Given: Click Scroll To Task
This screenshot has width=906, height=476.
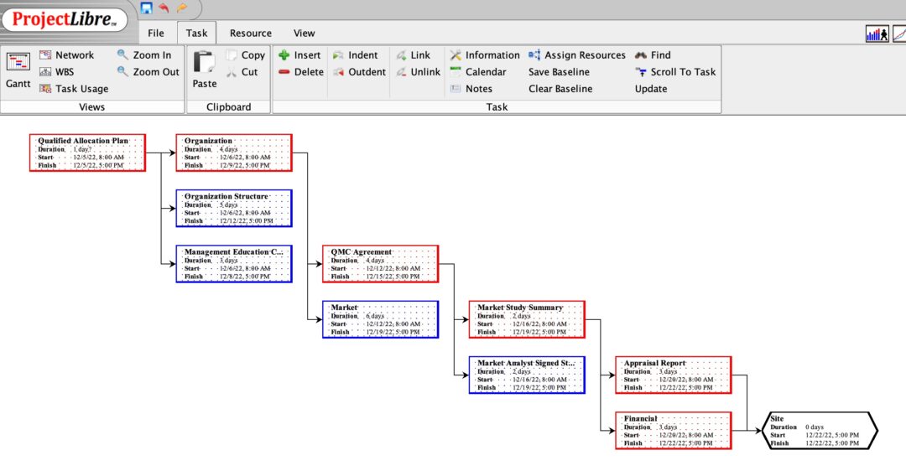Looking at the screenshot, I should (x=675, y=71).
